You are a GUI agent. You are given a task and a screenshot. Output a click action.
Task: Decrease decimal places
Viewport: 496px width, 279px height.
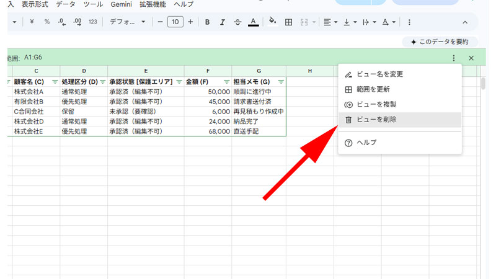coord(62,22)
